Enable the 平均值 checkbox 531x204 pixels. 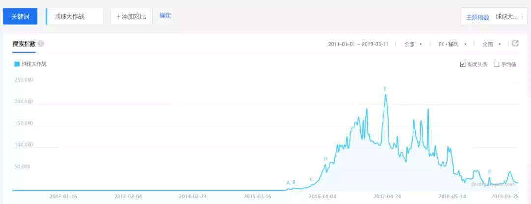pos(497,64)
